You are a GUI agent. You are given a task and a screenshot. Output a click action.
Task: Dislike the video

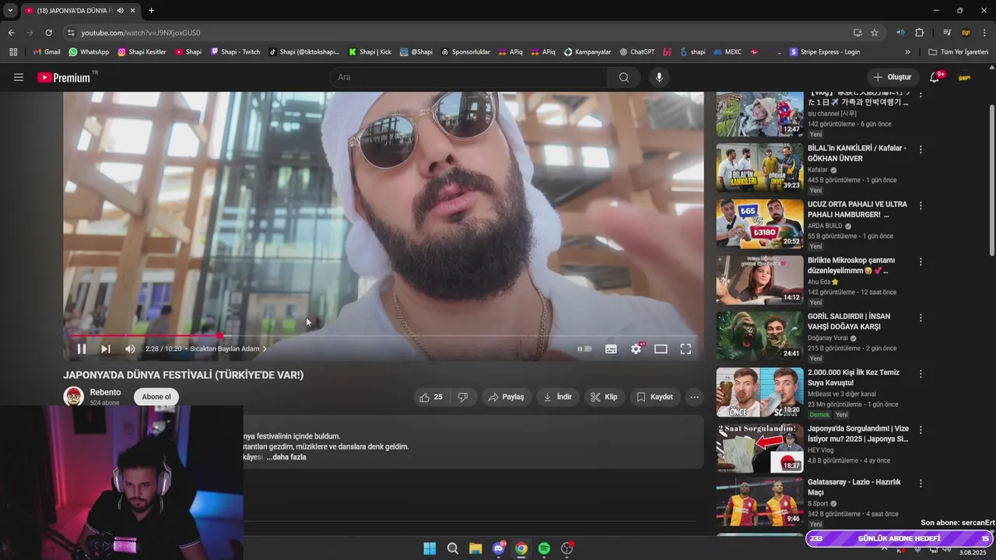pos(463,397)
